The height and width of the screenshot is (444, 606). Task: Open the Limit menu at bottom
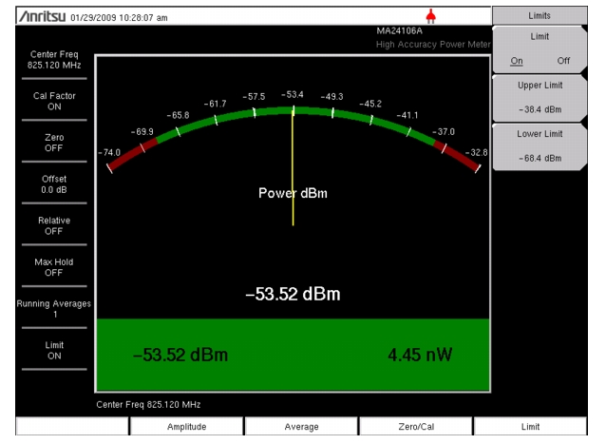pyautogui.click(x=539, y=429)
